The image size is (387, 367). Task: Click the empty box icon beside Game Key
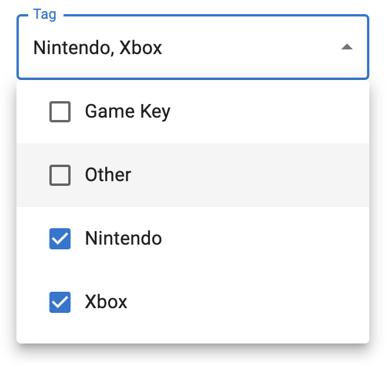pos(60,112)
